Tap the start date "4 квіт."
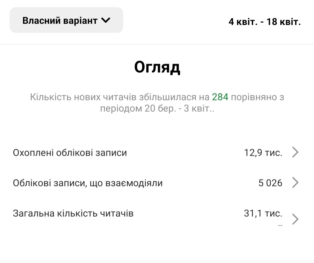Viewport: 314px width, 263px height. (x=243, y=22)
